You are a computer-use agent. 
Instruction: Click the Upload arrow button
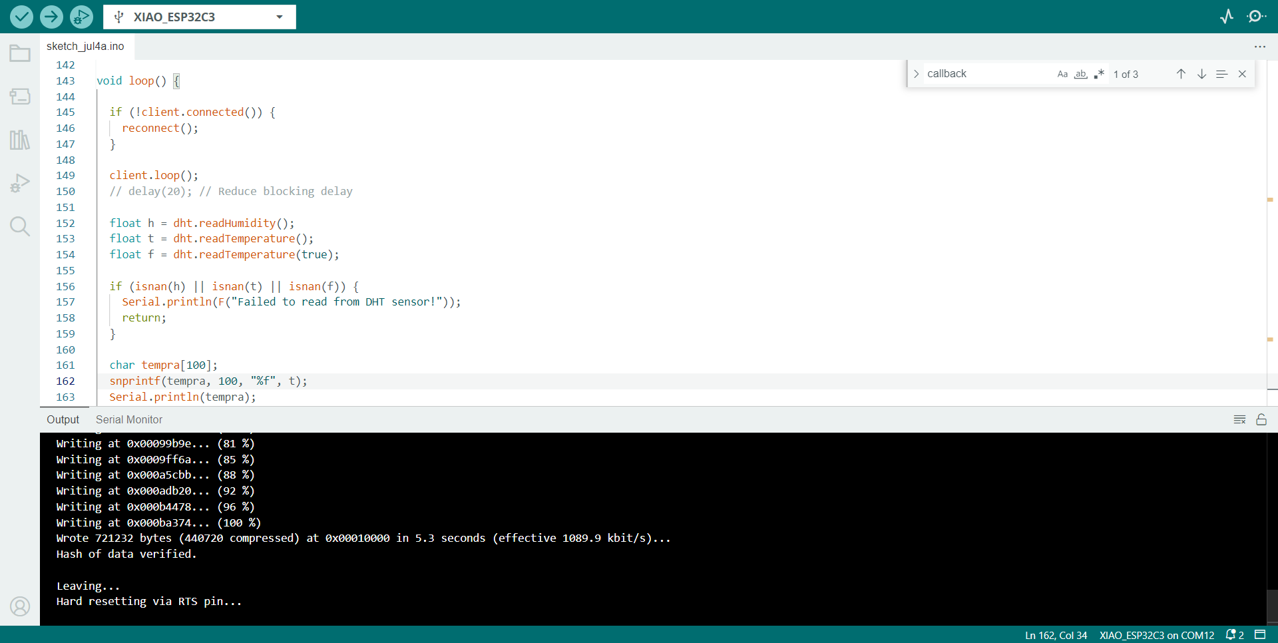pos(51,17)
